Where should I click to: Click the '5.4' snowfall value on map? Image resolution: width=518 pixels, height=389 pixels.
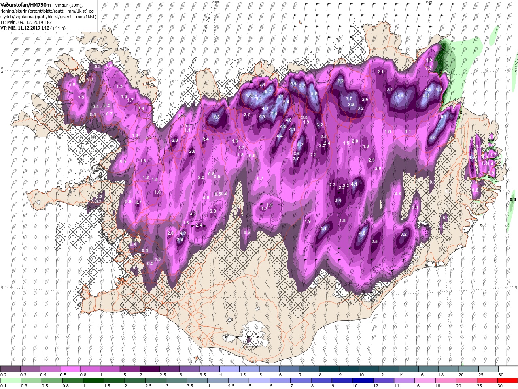click(287, 102)
